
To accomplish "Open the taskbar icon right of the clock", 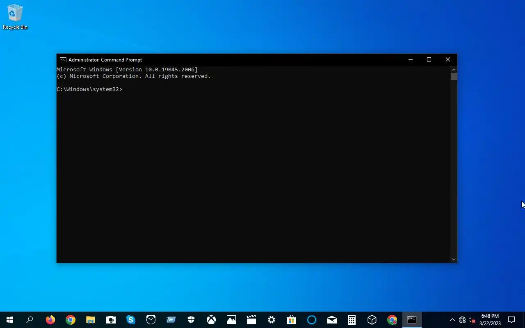I will [171, 320].
